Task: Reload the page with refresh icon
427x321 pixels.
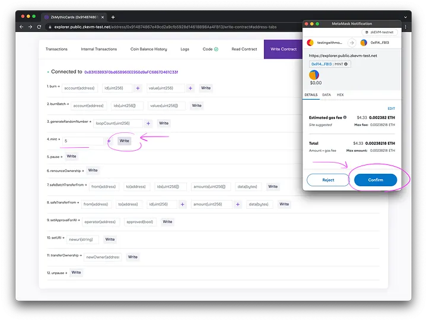Action: coord(37,27)
